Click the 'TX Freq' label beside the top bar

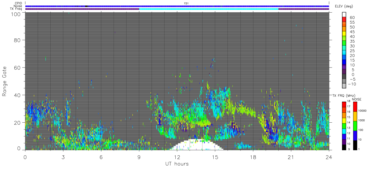[16, 9]
